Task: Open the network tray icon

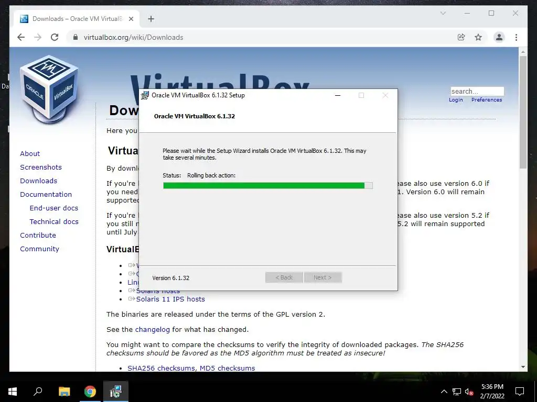Action: click(x=457, y=392)
